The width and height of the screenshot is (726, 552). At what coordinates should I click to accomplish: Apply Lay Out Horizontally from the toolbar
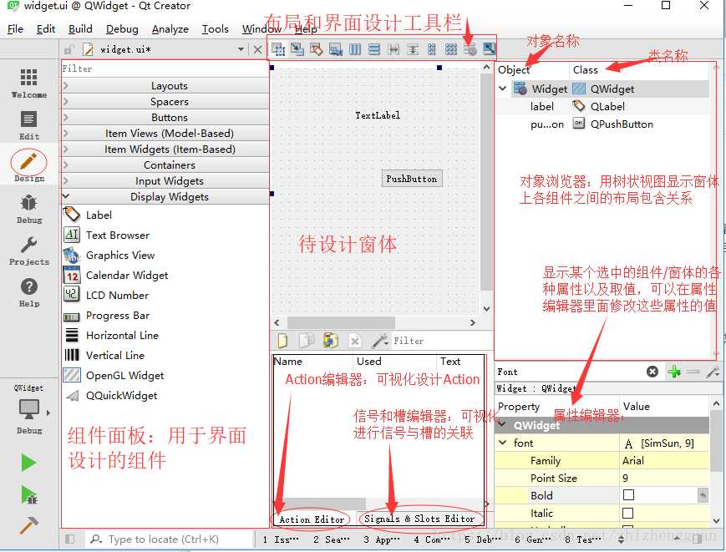[355, 49]
